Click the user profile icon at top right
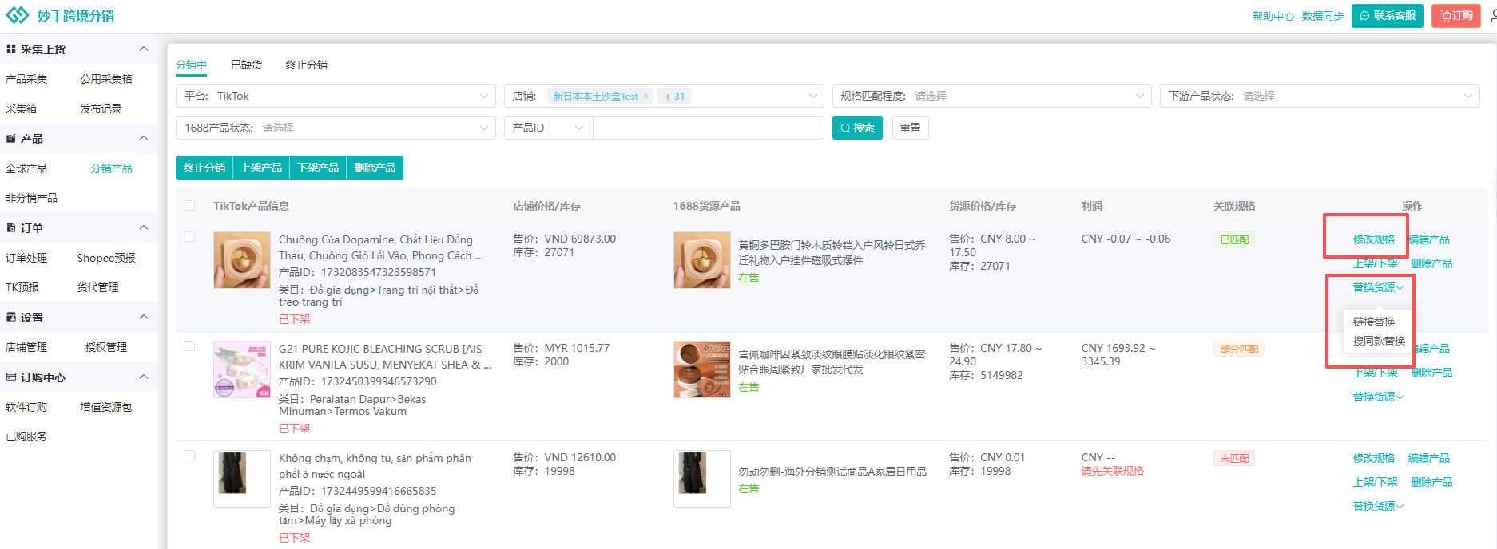Viewport: 1497px width, 549px height. point(1492,15)
